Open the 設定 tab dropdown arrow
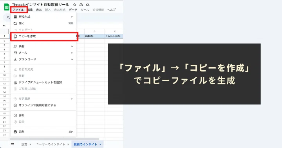The image size is (282, 148). (x=30, y=144)
